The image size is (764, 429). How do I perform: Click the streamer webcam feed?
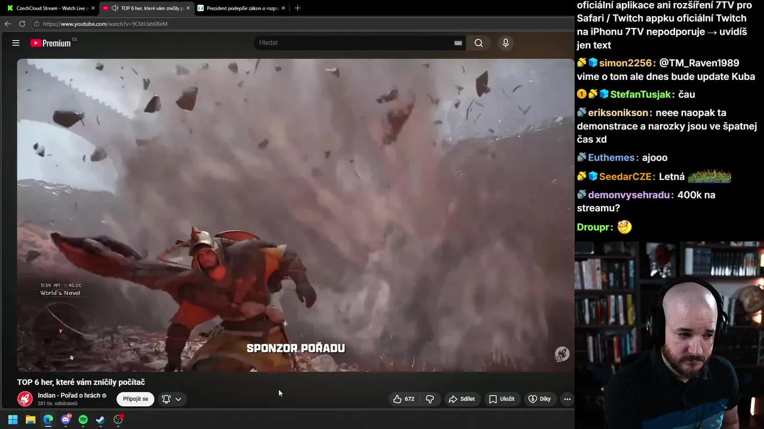(669, 335)
